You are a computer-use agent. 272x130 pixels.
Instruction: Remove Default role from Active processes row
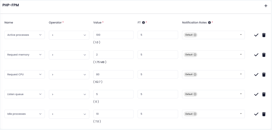[195, 35]
